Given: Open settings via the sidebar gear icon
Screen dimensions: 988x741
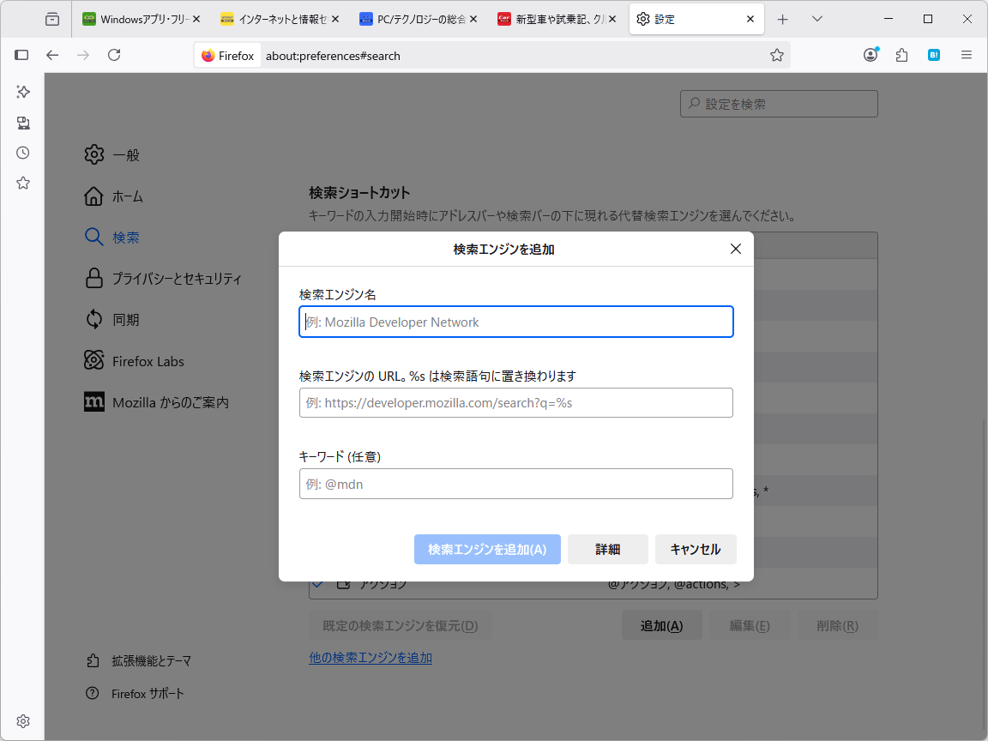Looking at the screenshot, I should pyautogui.click(x=23, y=721).
